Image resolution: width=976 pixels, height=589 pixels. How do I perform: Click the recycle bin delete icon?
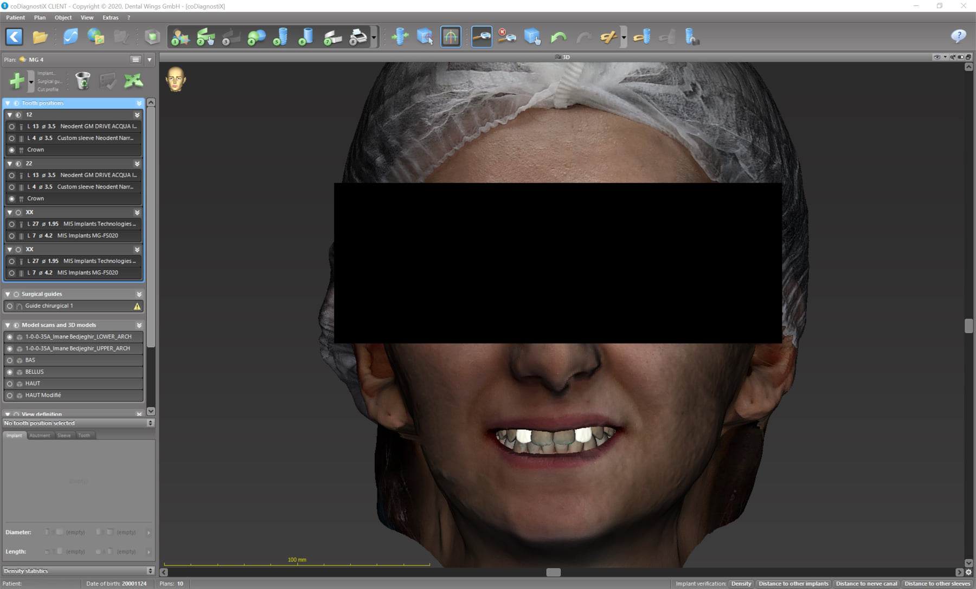[x=82, y=81]
